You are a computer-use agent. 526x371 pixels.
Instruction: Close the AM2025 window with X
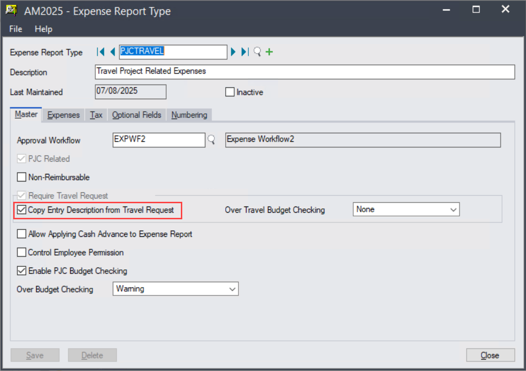(506, 9)
